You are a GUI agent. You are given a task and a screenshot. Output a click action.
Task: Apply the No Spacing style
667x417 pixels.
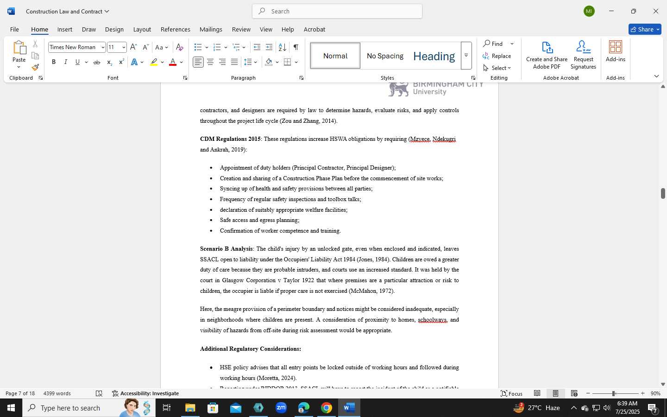[x=385, y=56]
